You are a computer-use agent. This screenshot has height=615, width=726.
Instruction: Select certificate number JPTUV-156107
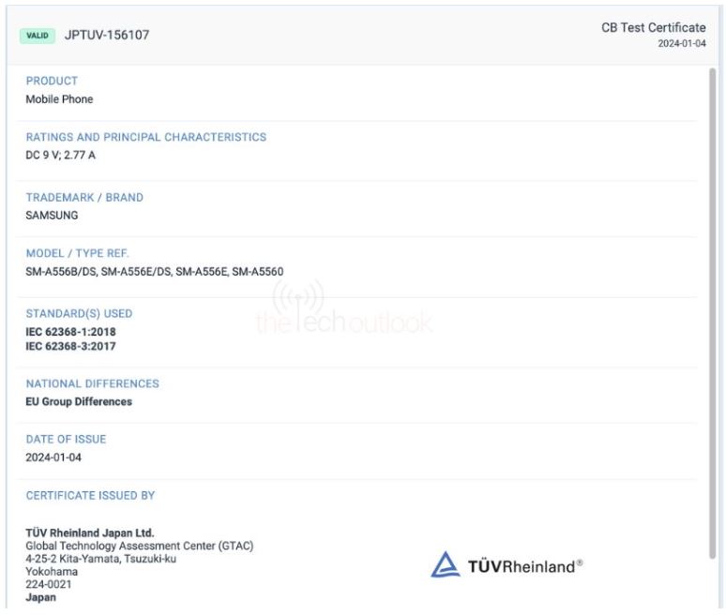(x=106, y=36)
